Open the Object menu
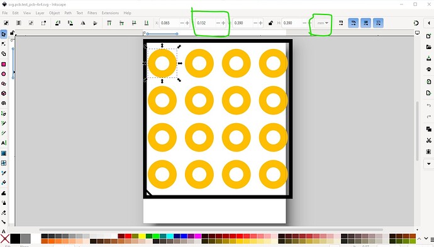This screenshot has height=247, width=434. 54,13
